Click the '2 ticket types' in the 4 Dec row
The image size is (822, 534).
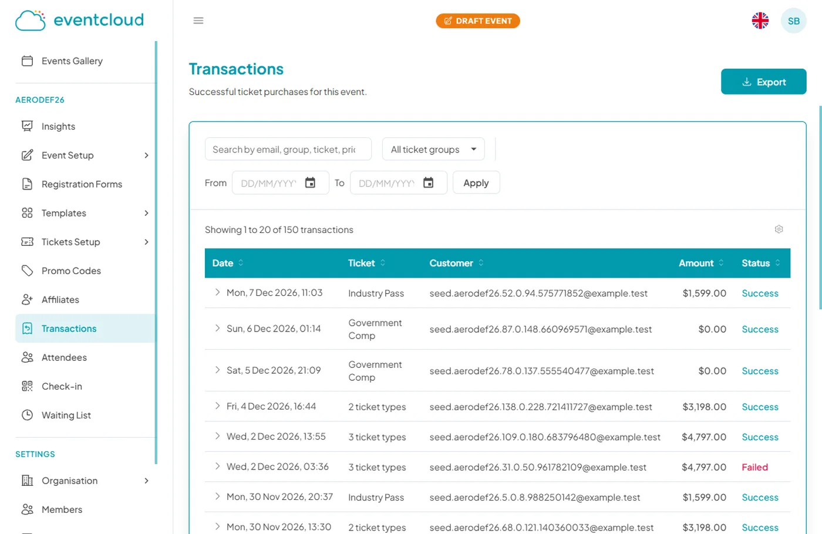pos(377,407)
